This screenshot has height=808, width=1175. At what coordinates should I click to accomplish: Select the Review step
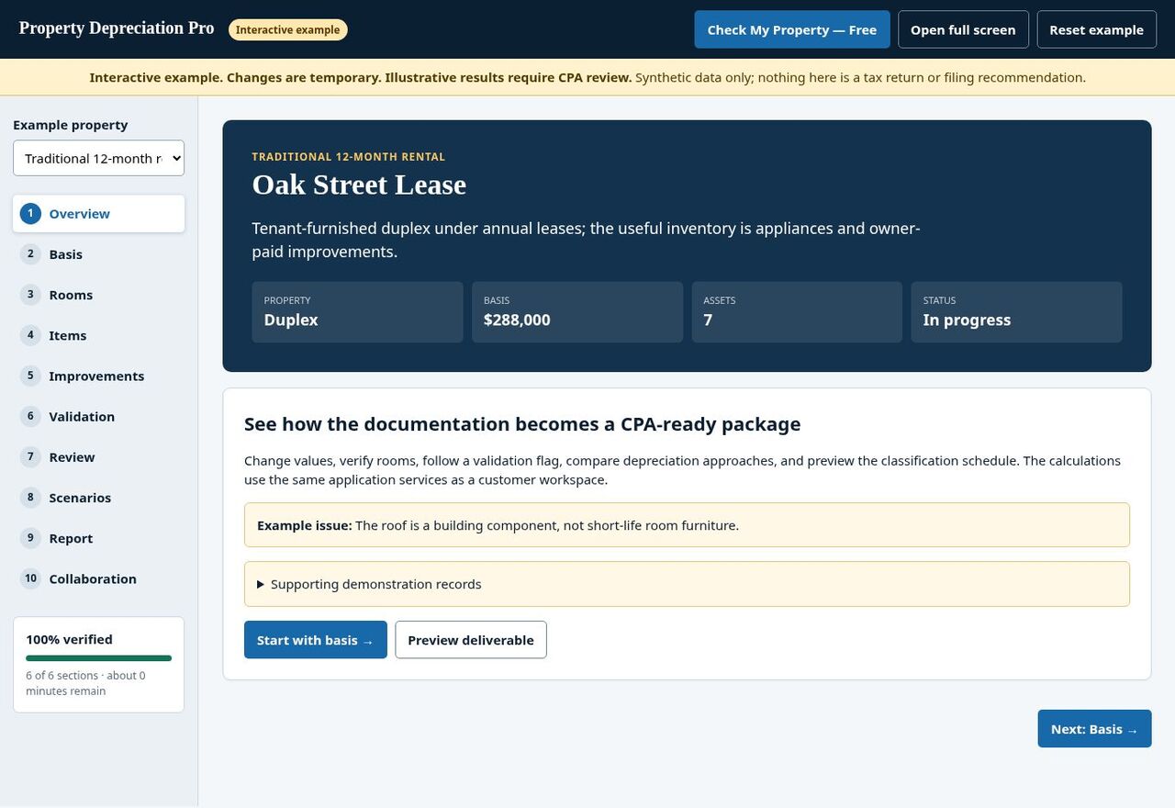(x=98, y=456)
